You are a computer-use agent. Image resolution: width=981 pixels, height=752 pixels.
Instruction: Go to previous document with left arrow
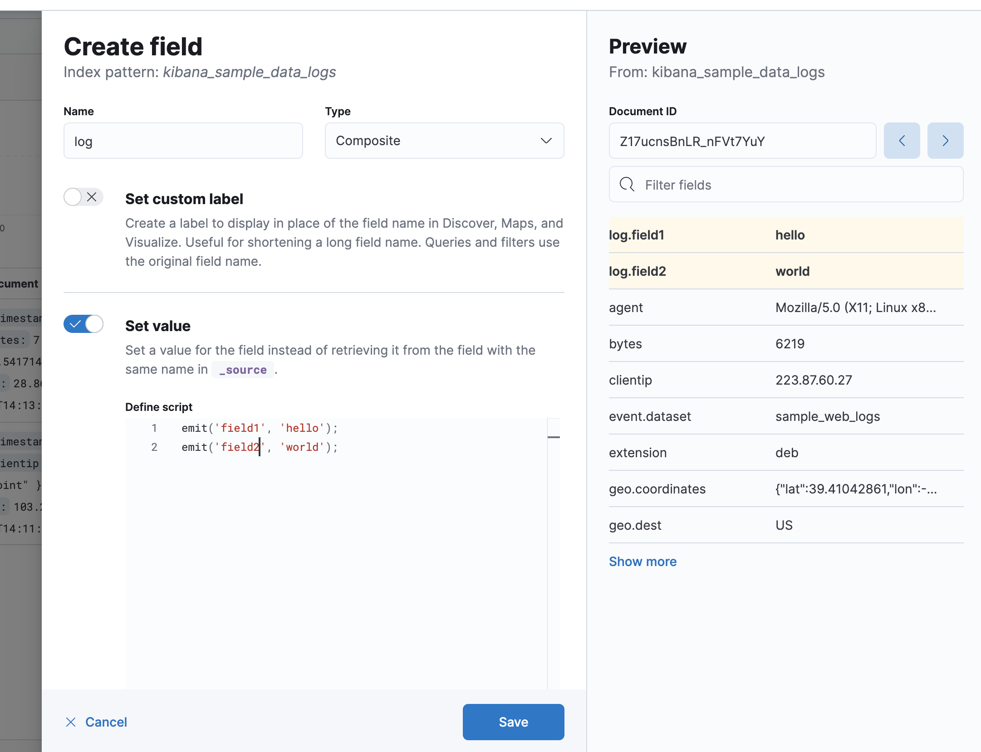point(902,141)
